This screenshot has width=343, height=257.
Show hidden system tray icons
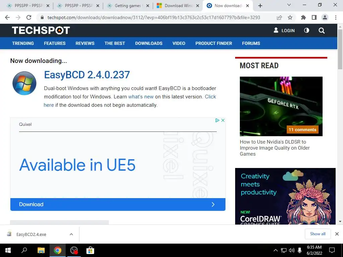point(276,250)
